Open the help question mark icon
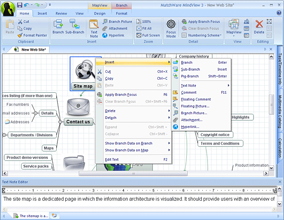The height and width of the screenshot is (220, 284). [279, 13]
